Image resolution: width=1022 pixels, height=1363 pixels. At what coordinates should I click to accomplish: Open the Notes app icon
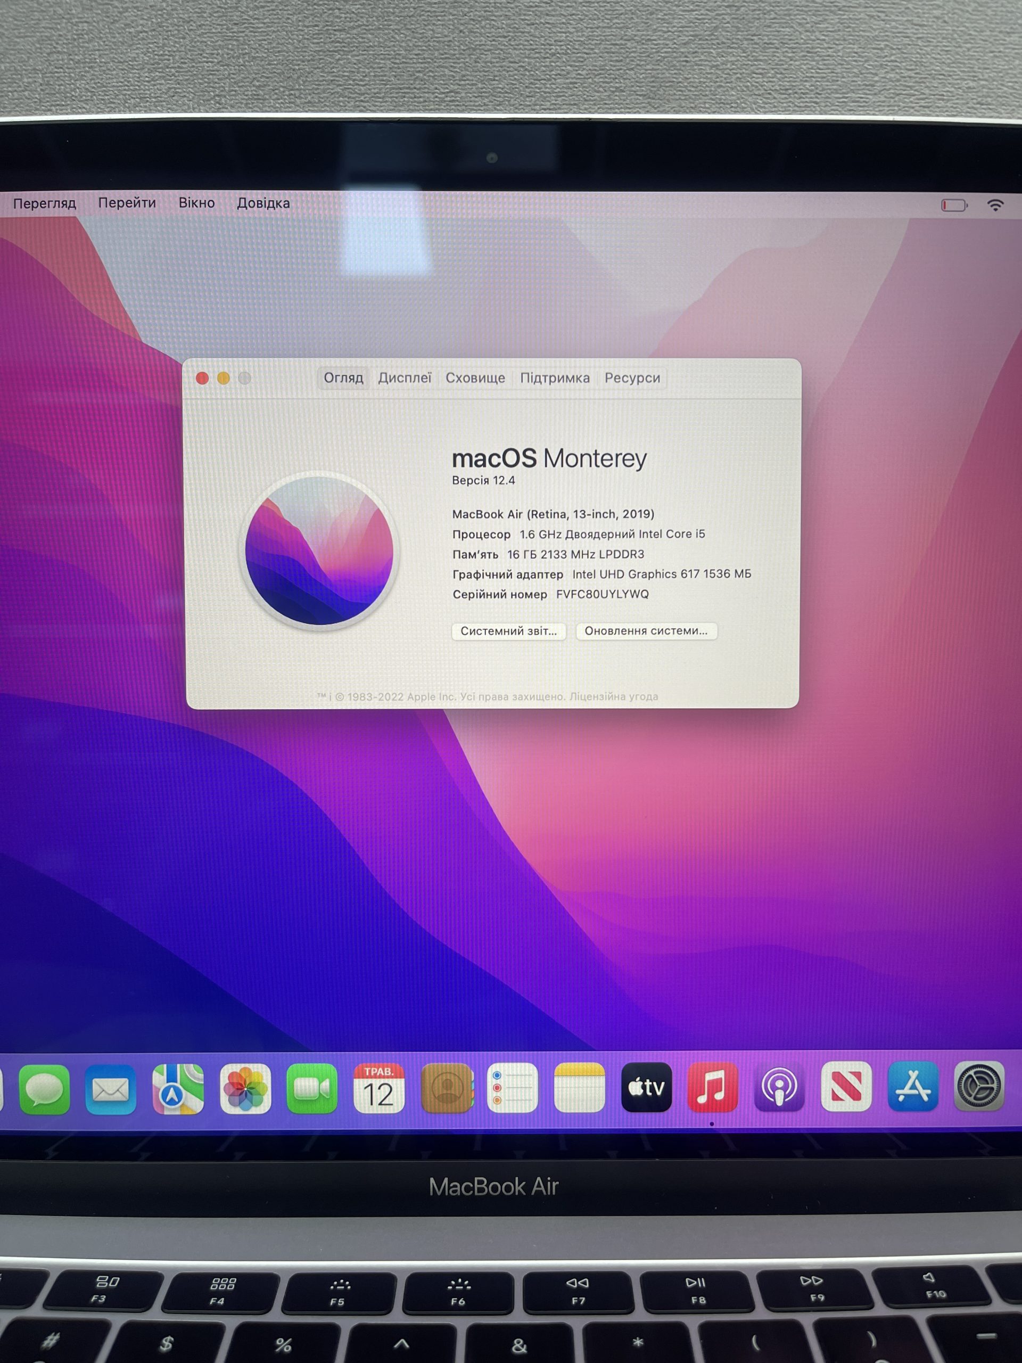coord(580,1088)
